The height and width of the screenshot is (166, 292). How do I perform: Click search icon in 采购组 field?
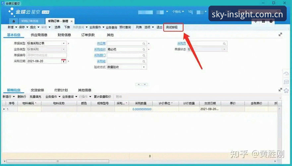pyautogui.click(x=144, y=61)
